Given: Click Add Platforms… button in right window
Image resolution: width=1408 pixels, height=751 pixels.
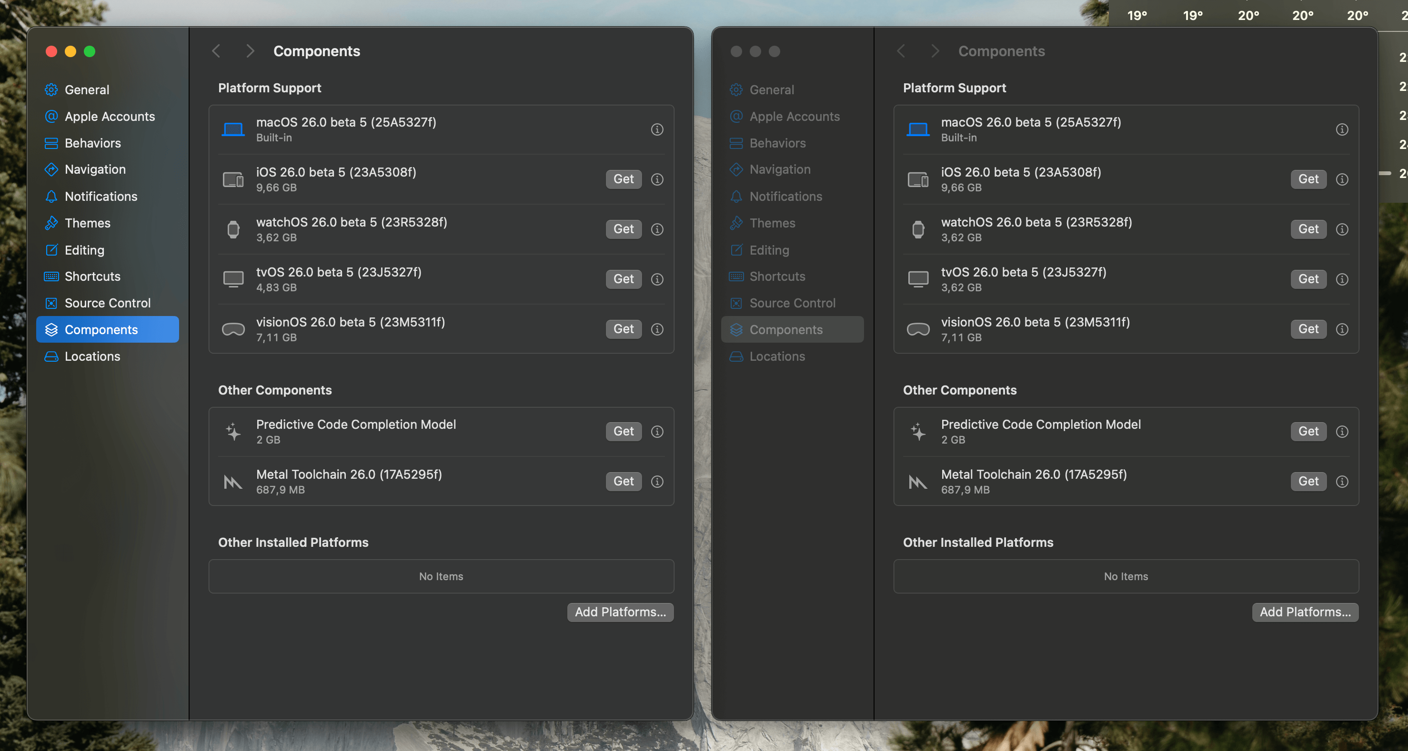Looking at the screenshot, I should coord(1305,613).
